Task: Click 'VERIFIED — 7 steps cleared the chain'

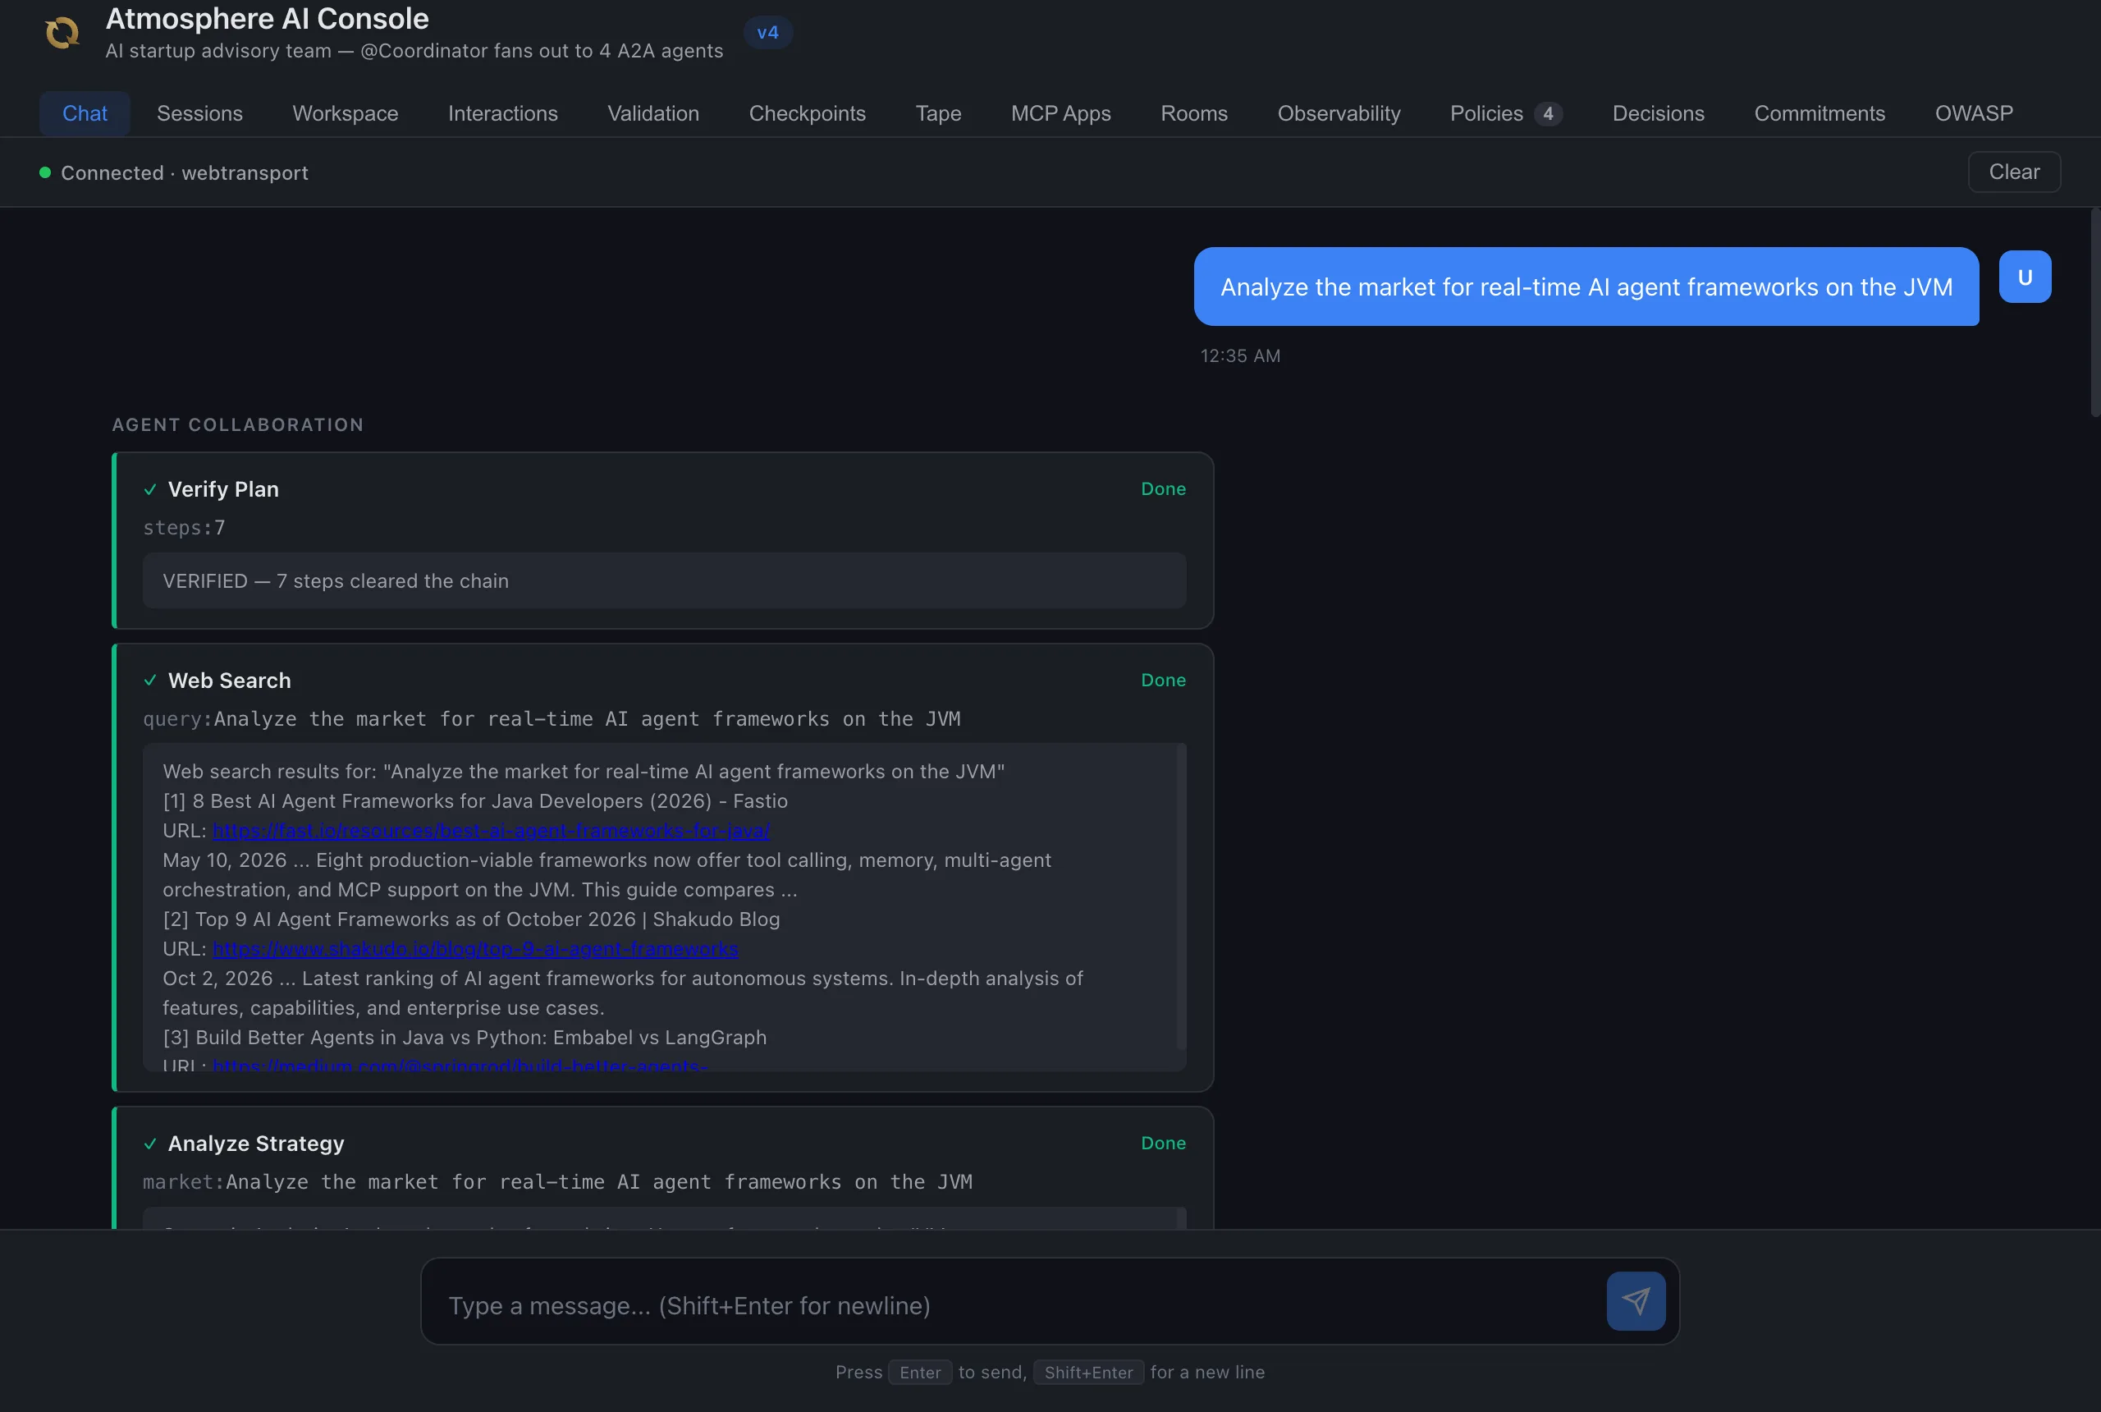Action: [336, 582]
